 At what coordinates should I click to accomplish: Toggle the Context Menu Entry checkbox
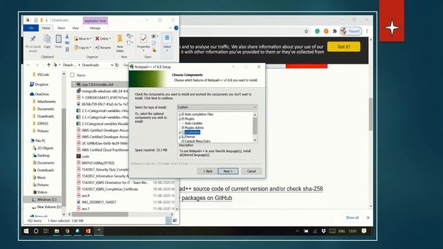pos(183,141)
